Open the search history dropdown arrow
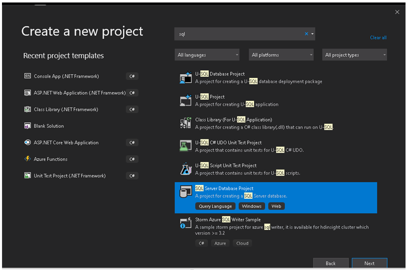Viewport: 409px width, 270px height. pyautogui.click(x=312, y=34)
